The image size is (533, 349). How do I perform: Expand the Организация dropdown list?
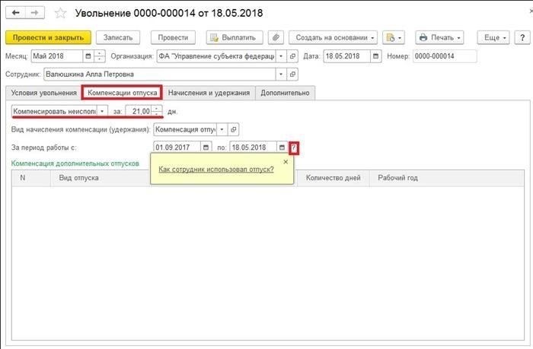tap(282, 56)
